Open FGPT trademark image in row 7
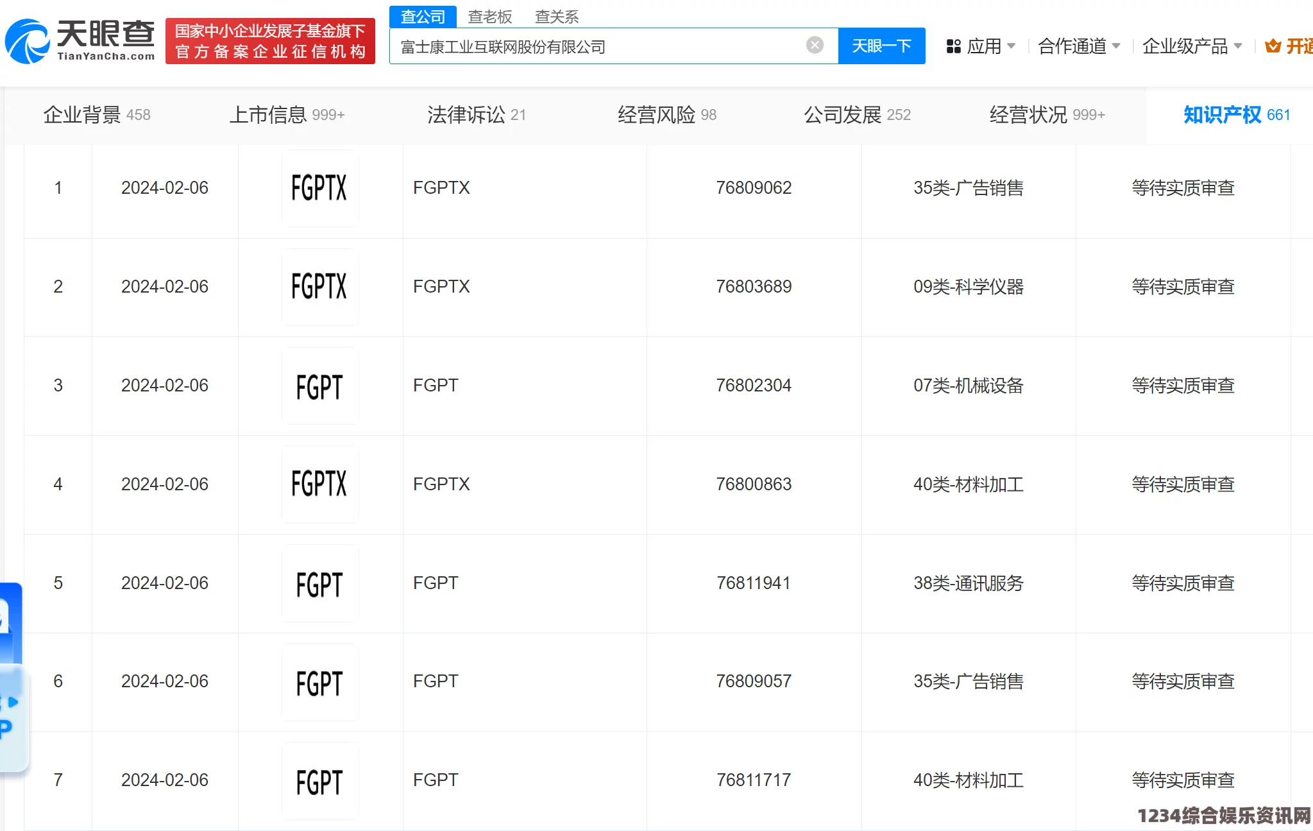The image size is (1313, 831). click(319, 780)
